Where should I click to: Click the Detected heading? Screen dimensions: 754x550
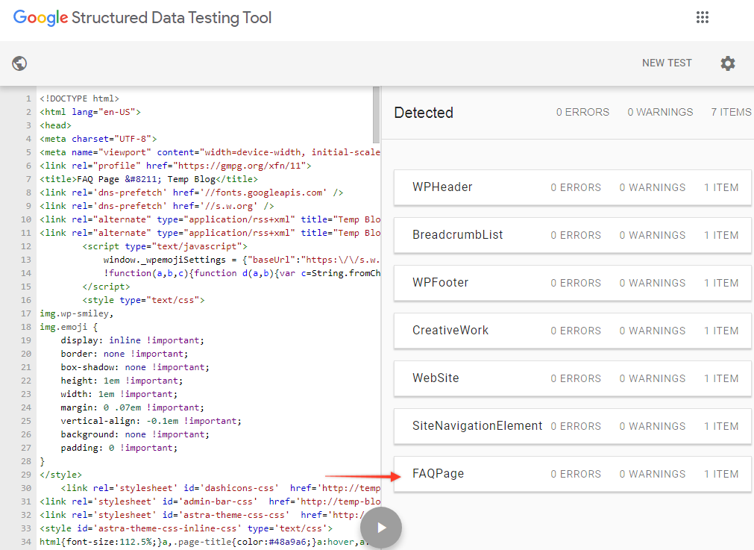pos(424,113)
